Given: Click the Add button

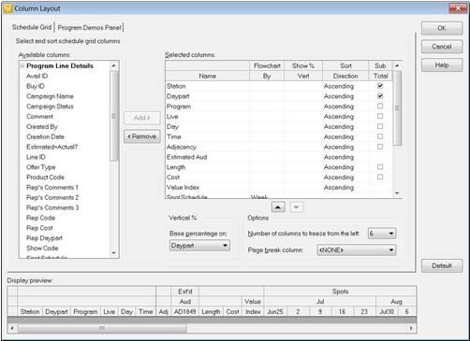Looking at the screenshot, I should pyautogui.click(x=142, y=118).
